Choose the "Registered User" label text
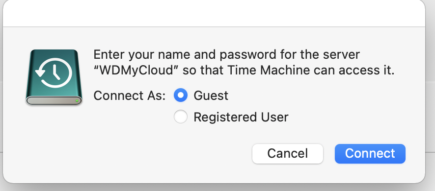The width and height of the screenshot is (435, 191). (x=241, y=117)
